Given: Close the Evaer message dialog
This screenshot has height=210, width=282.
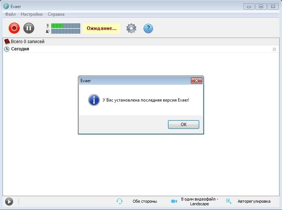Looking at the screenshot, I should pyautogui.click(x=196, y=81).
